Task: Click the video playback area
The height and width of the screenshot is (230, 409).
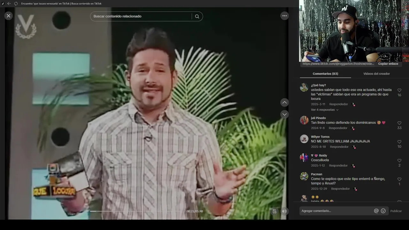Action: pyautogui.click(x=147, y=113)
